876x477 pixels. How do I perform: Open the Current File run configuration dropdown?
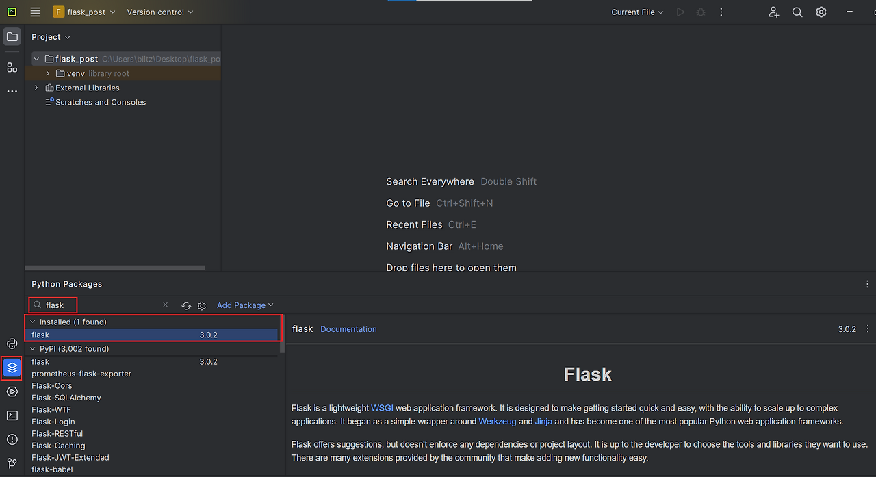point(636,12)
